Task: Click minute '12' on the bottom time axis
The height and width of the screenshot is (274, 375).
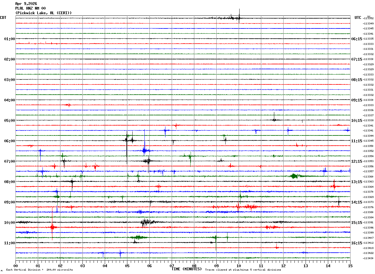Action: click(283, 266)
